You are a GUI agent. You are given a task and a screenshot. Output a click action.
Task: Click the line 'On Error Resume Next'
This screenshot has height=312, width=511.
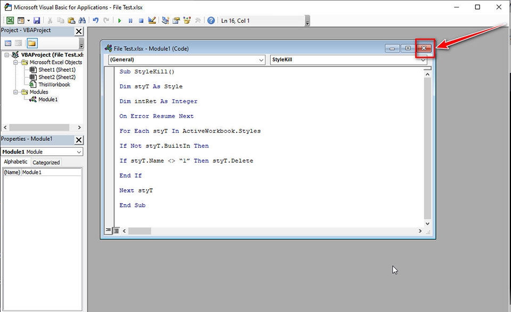(156, 116)
